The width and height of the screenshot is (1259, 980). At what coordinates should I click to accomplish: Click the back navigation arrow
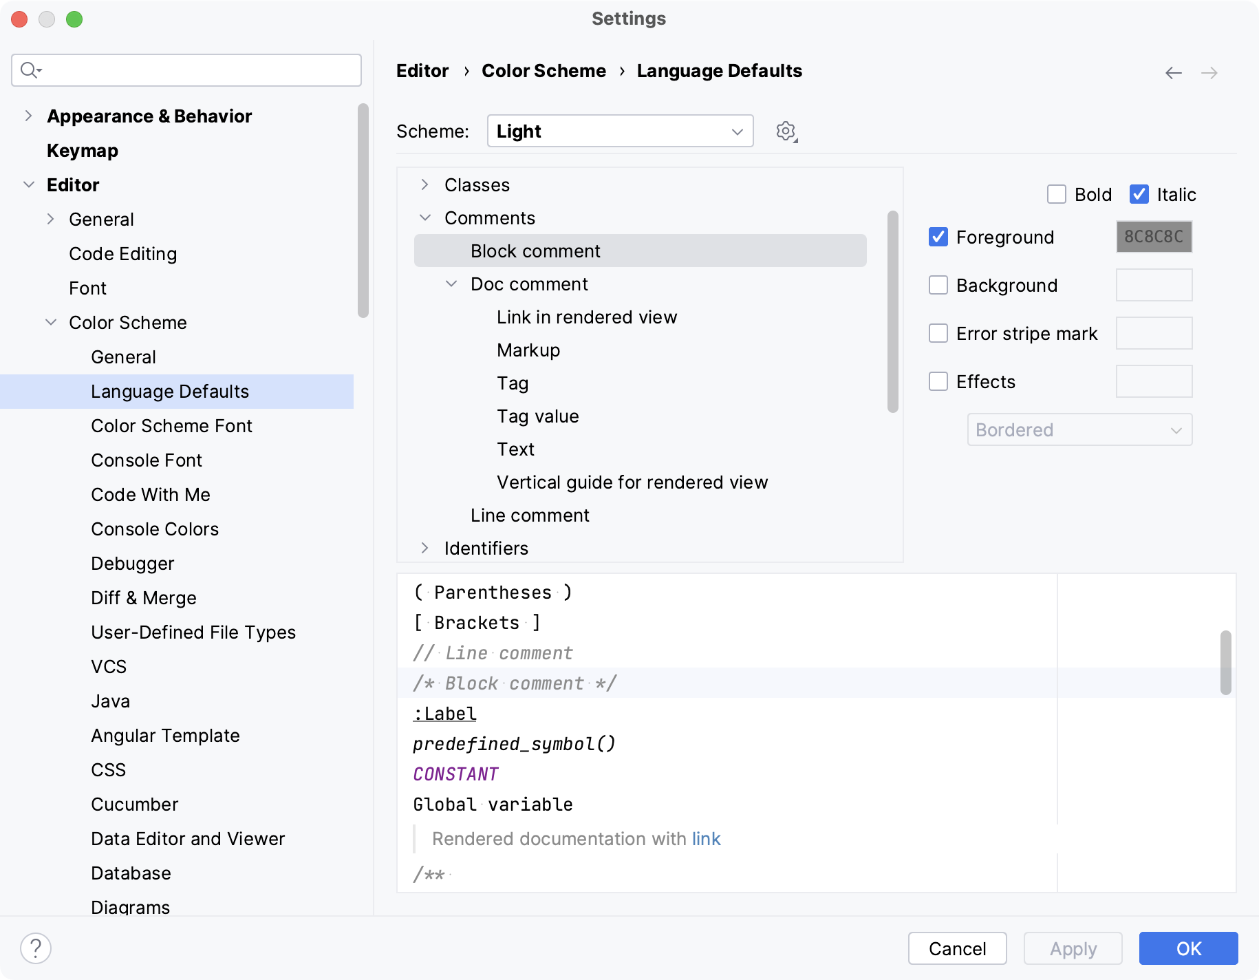(1173, 72)
